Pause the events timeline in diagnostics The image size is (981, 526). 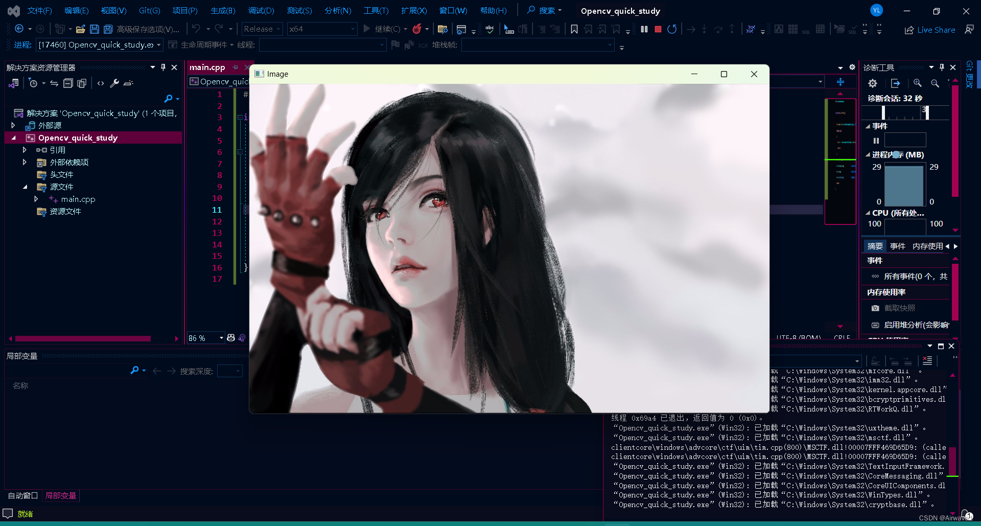click(876, 141)
